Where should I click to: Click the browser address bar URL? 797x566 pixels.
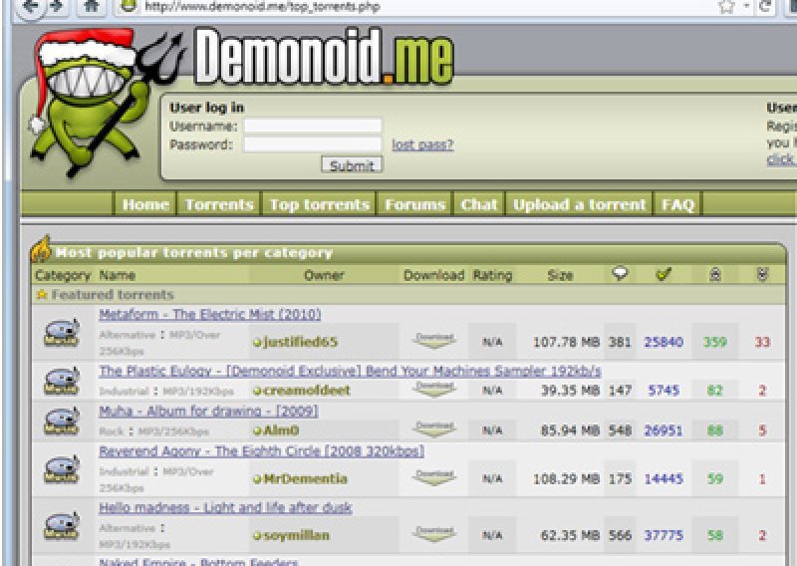pos(262,7)
